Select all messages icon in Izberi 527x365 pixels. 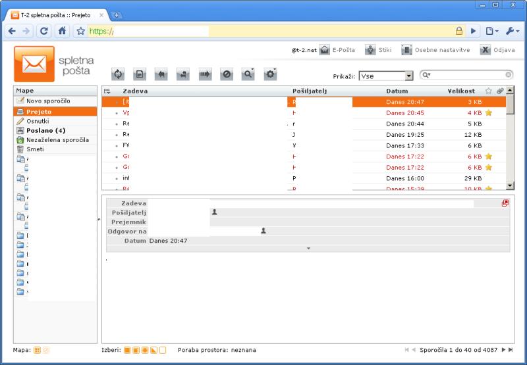[128, 350]
